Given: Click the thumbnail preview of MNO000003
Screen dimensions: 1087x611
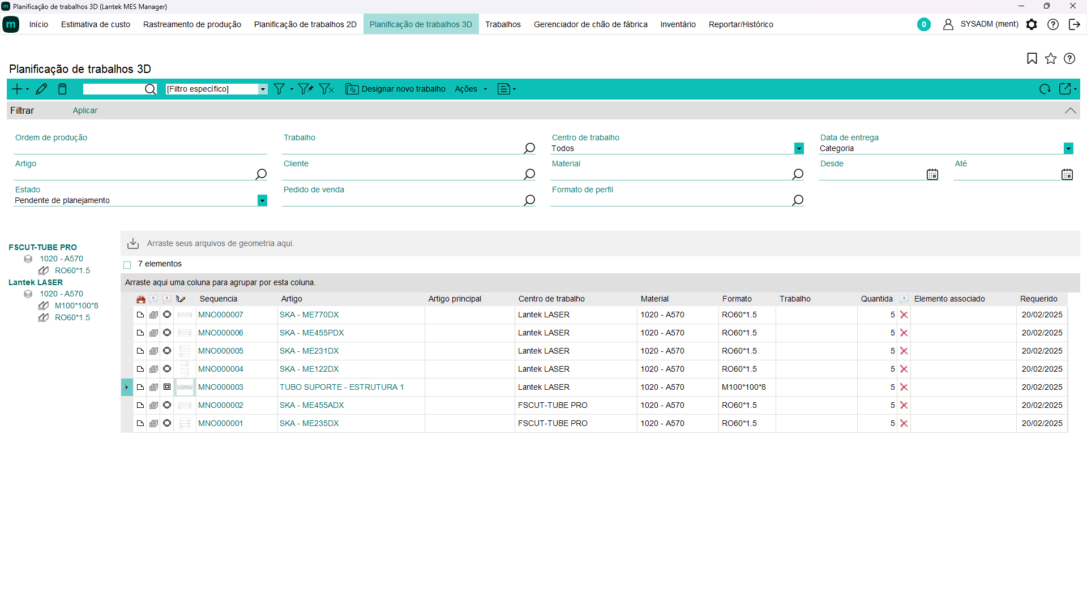Looking at the screenshot, I should point(185,388).
